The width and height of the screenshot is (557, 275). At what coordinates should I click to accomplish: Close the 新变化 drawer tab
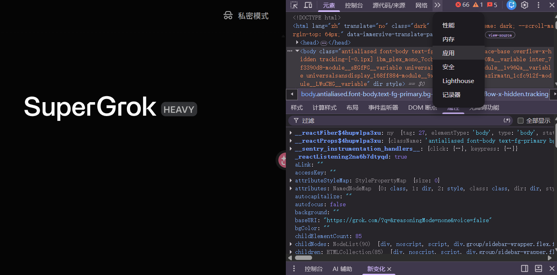389,269
